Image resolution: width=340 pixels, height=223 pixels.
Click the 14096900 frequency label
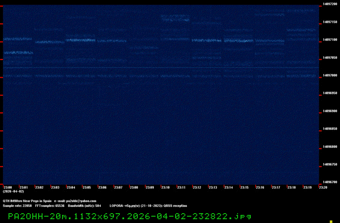pos(330,111)
